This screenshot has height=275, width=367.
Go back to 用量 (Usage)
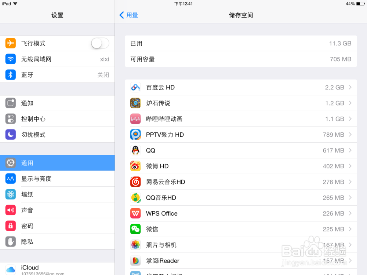pyautogui.click(x=129, y=15)
